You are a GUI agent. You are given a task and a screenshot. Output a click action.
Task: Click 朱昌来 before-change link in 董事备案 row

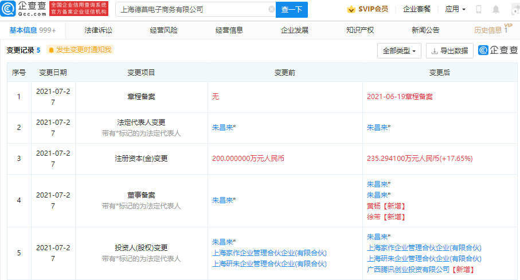(x=223, y=200)
